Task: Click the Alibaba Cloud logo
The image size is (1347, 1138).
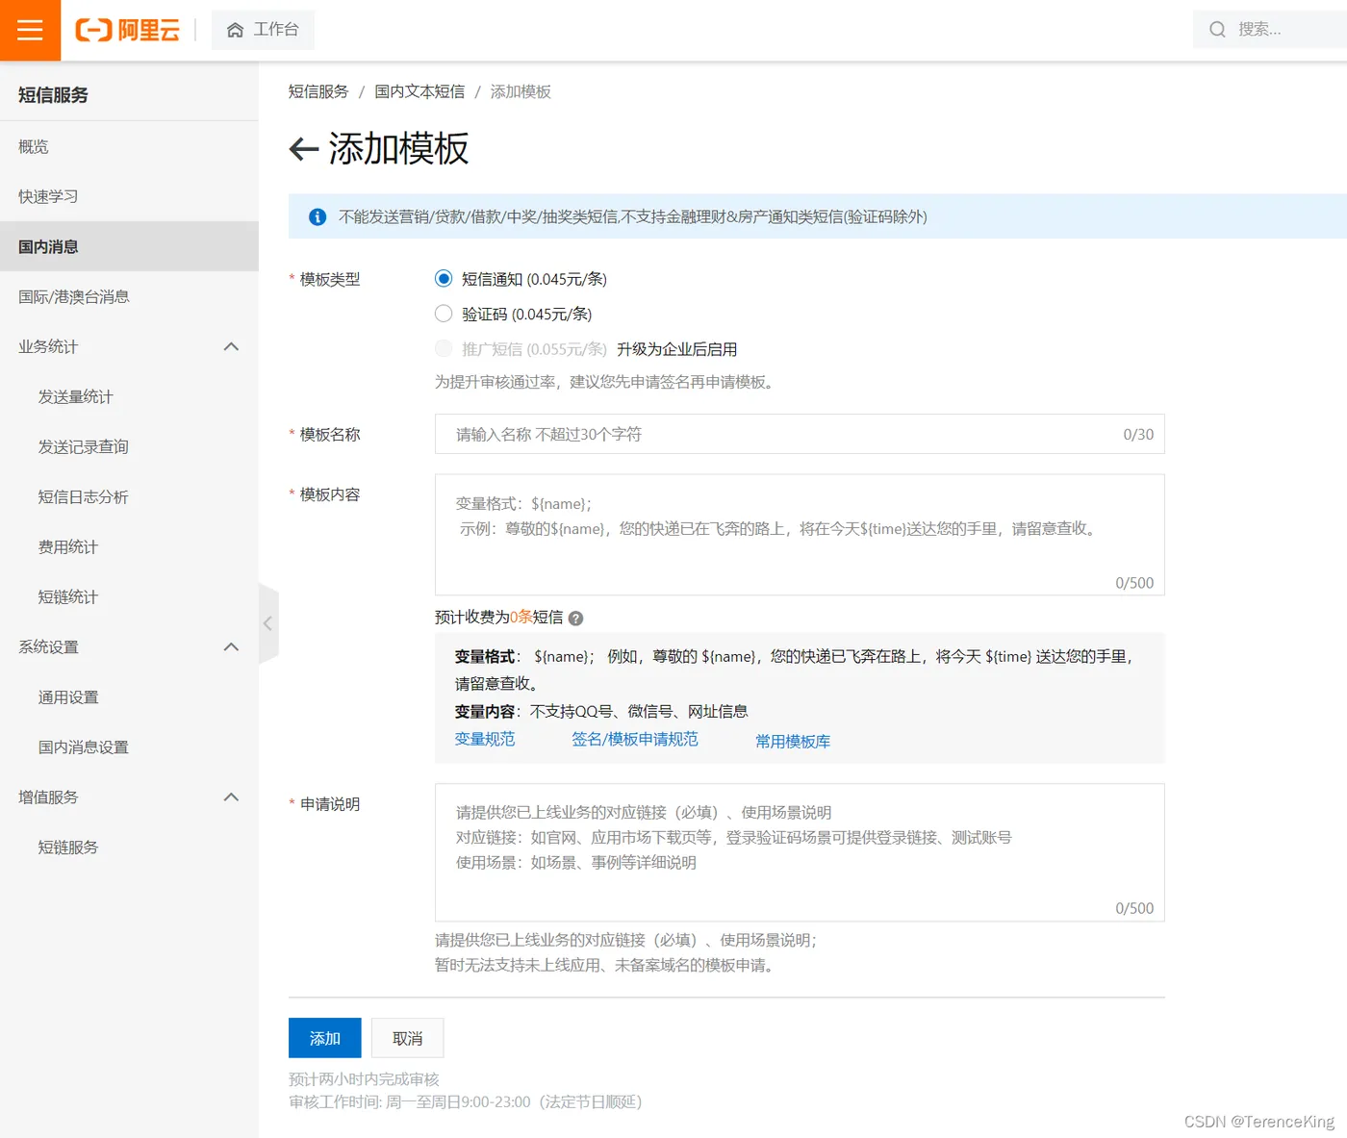Action: (x=127, y=30)
